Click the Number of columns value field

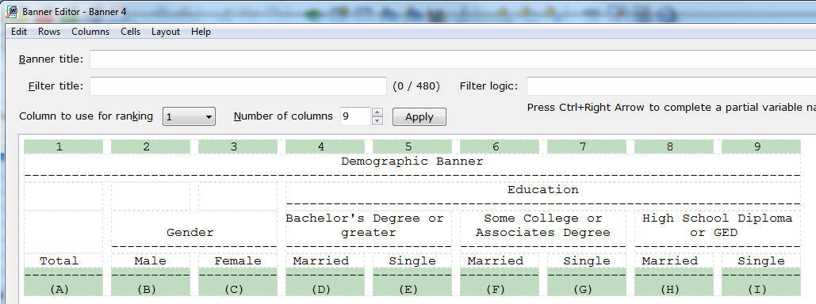(x=355, y=116)
